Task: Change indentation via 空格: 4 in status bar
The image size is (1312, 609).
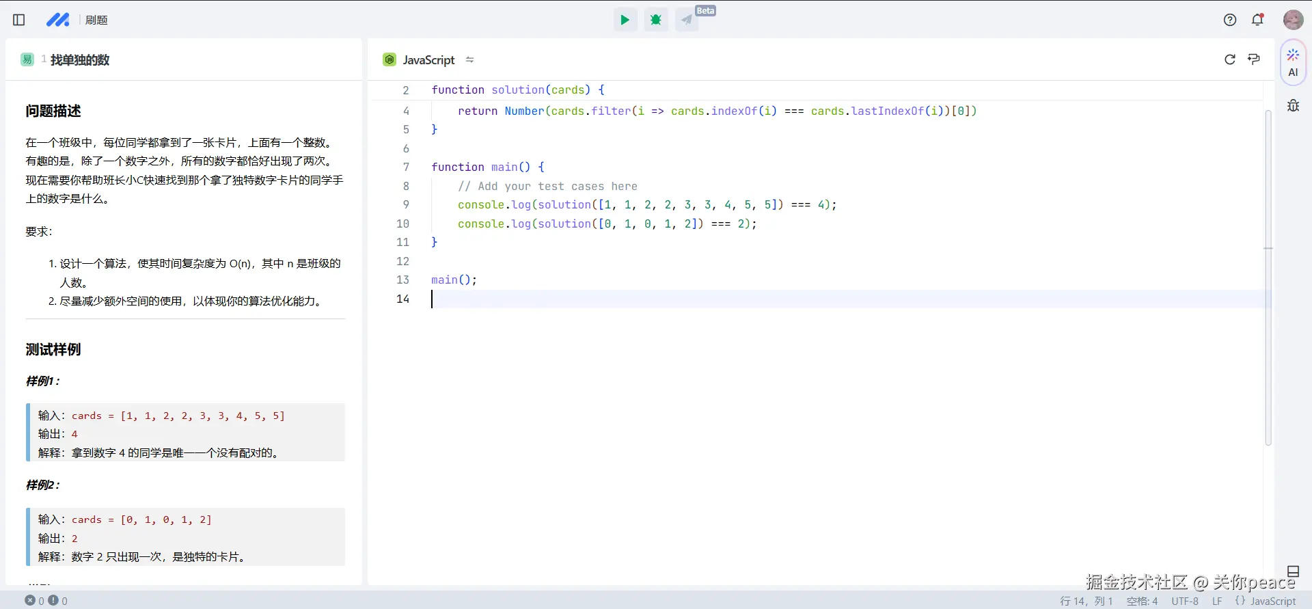Action: 1142,601
